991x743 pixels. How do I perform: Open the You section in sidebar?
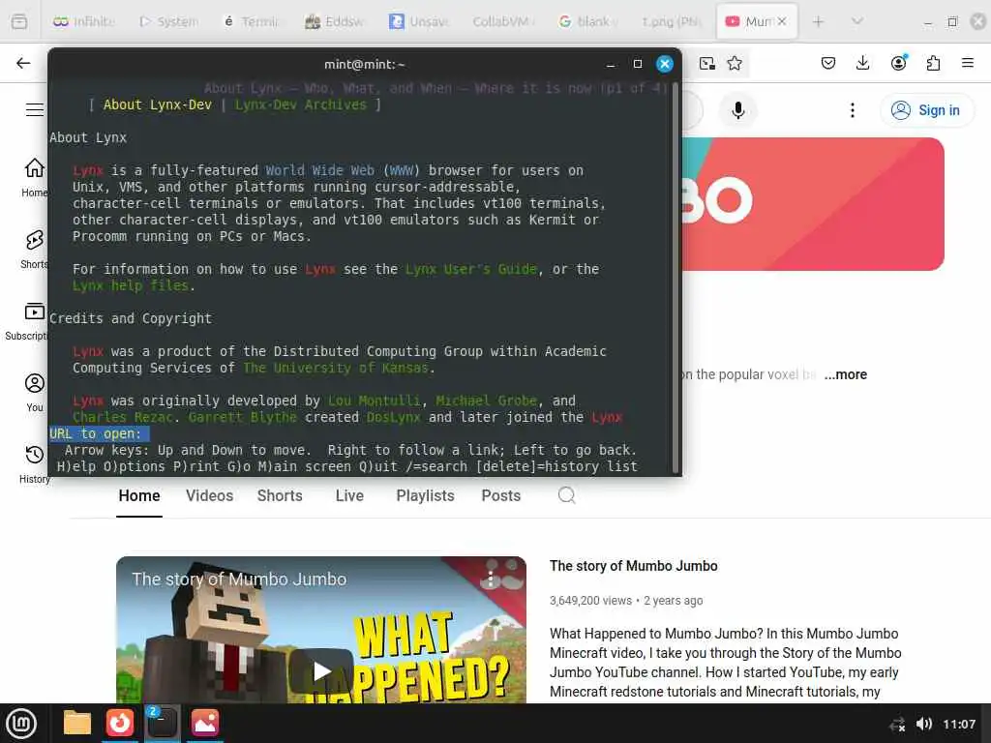point(35,393)
